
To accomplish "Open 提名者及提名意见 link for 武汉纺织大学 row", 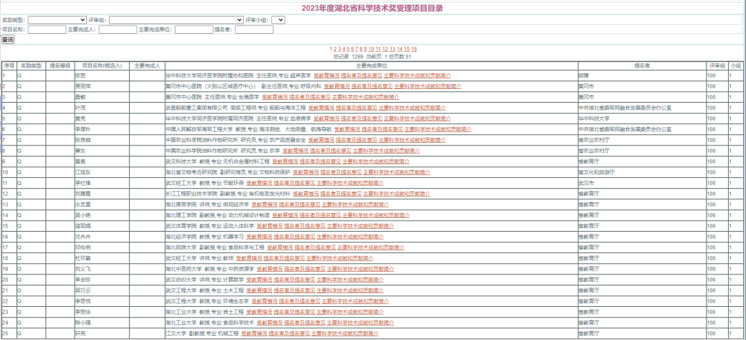I will click(x=294, y=280).
